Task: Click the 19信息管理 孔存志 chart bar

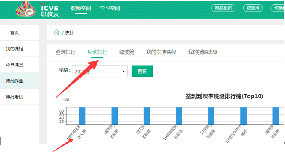Action: click(x=179, y=116)
